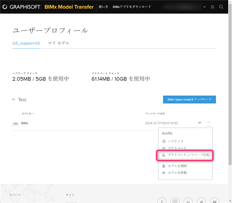Image resolution: width=232 pixels, height=203 pixels.
Task: Switch to the マイ モデル tab
Action: click(x=59, y=43)
